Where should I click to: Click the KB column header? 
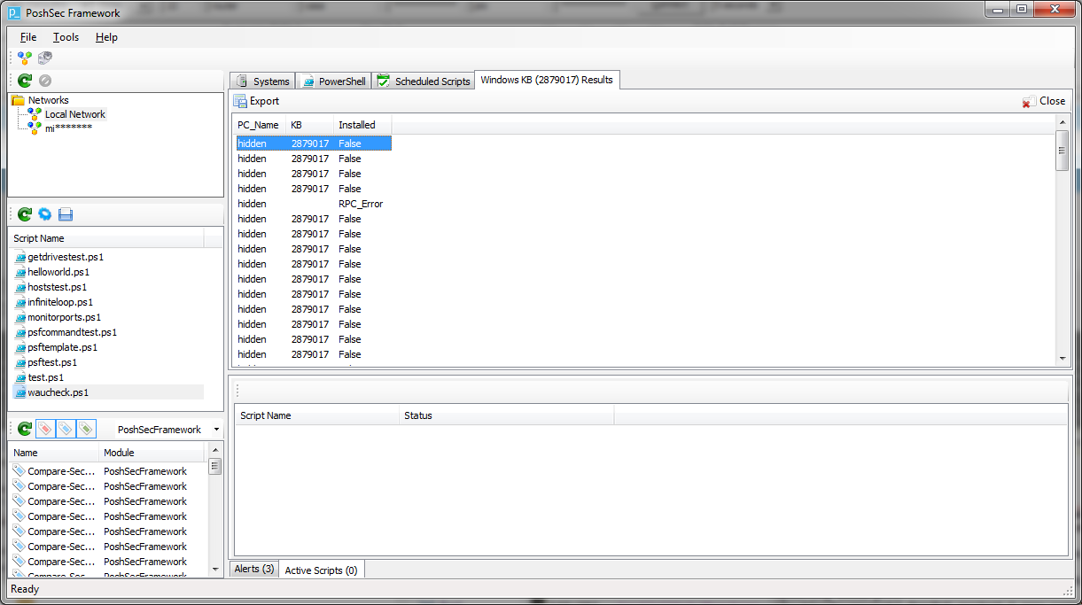click(x=309, y=125)
